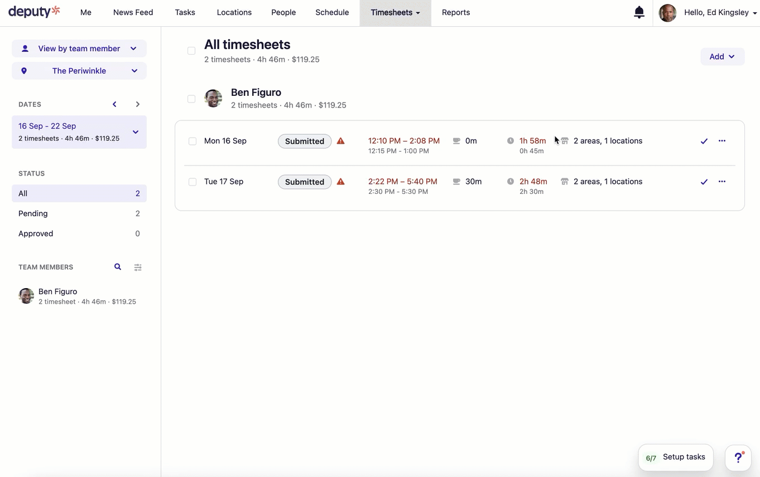Open Timesheets menu dropdown
Screen dimensions: 760x477
point(395,13)
